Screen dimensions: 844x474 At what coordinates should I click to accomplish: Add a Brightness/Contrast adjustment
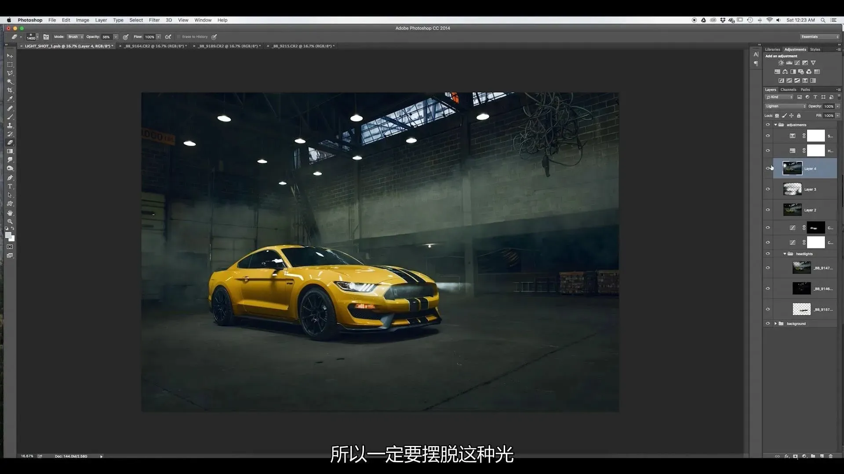(x=781, y=63)
